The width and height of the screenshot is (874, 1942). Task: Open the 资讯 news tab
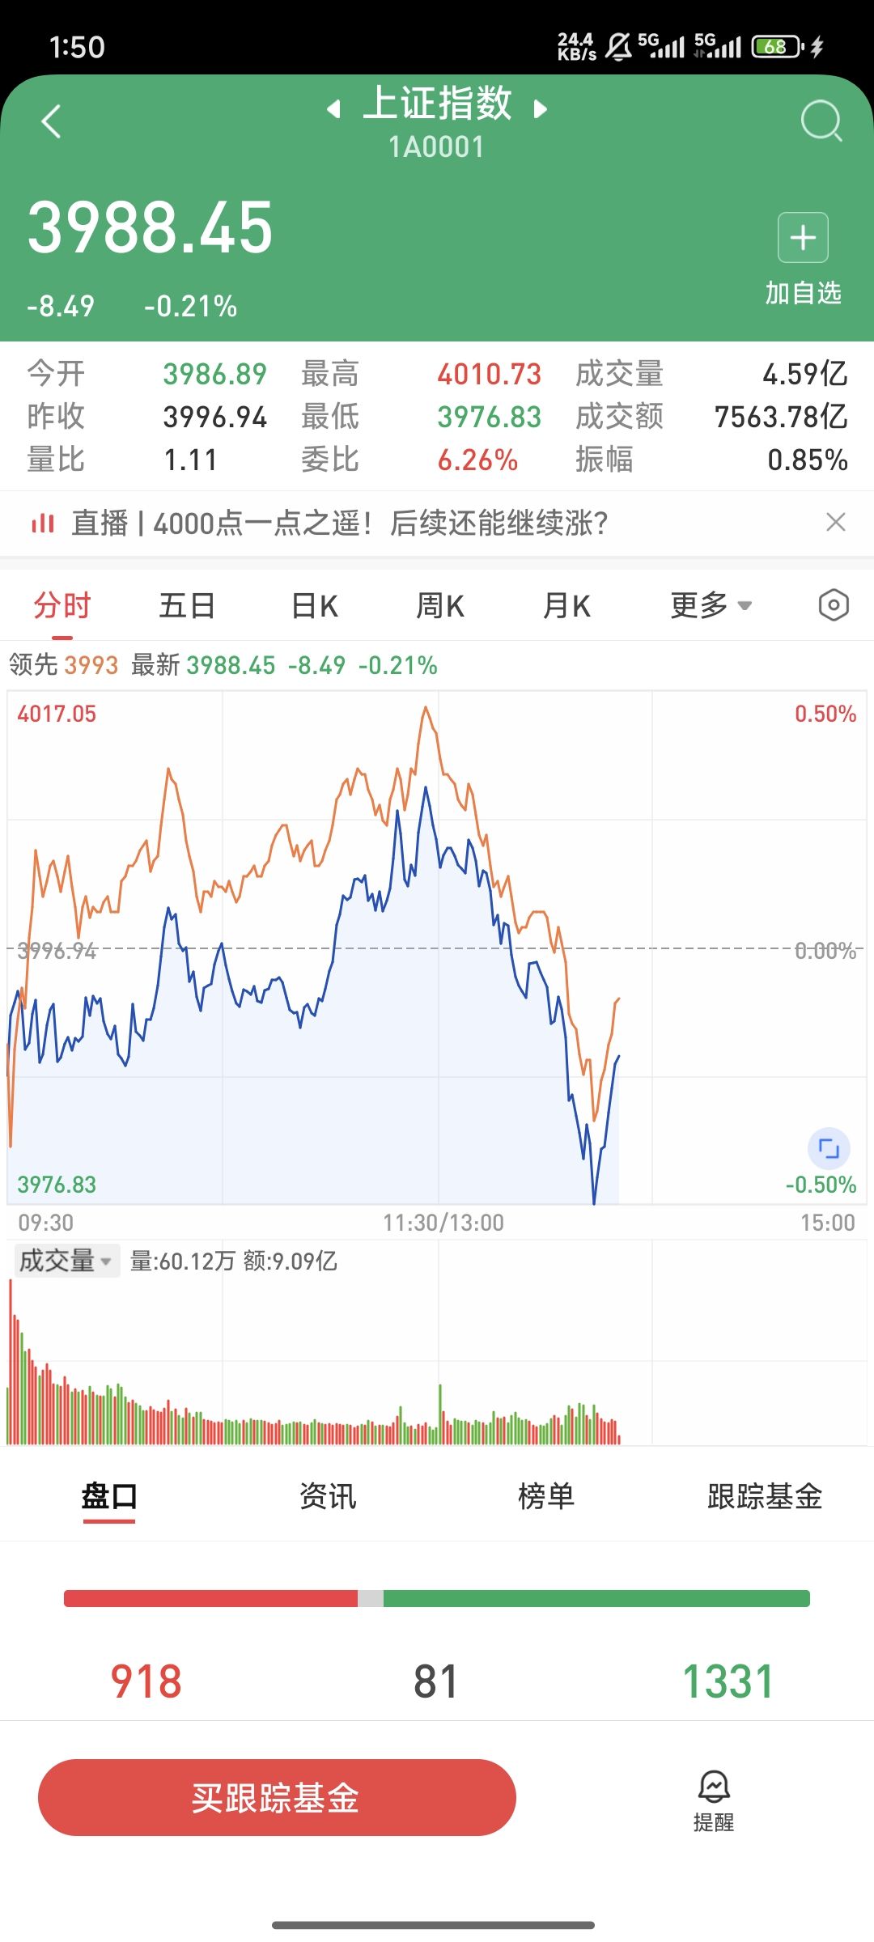click(328, 1496)
